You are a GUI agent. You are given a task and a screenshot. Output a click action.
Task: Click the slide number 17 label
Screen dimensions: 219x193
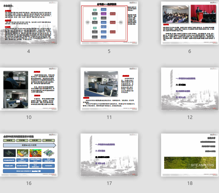click(x=109, y=183)
